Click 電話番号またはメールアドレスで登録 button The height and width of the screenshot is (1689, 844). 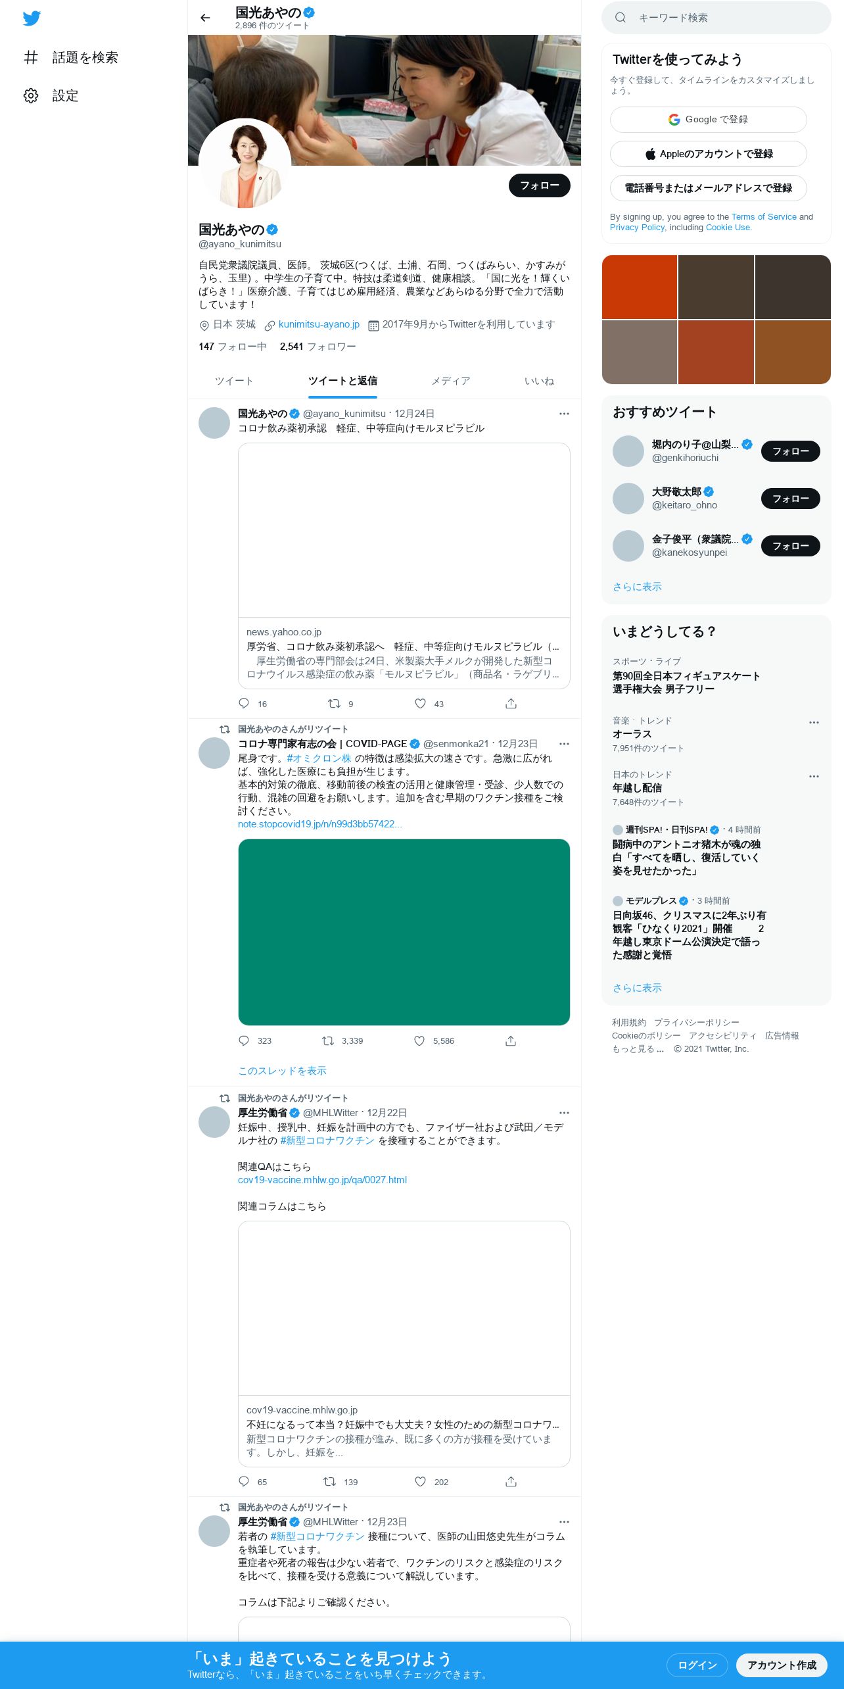(709, 188)
